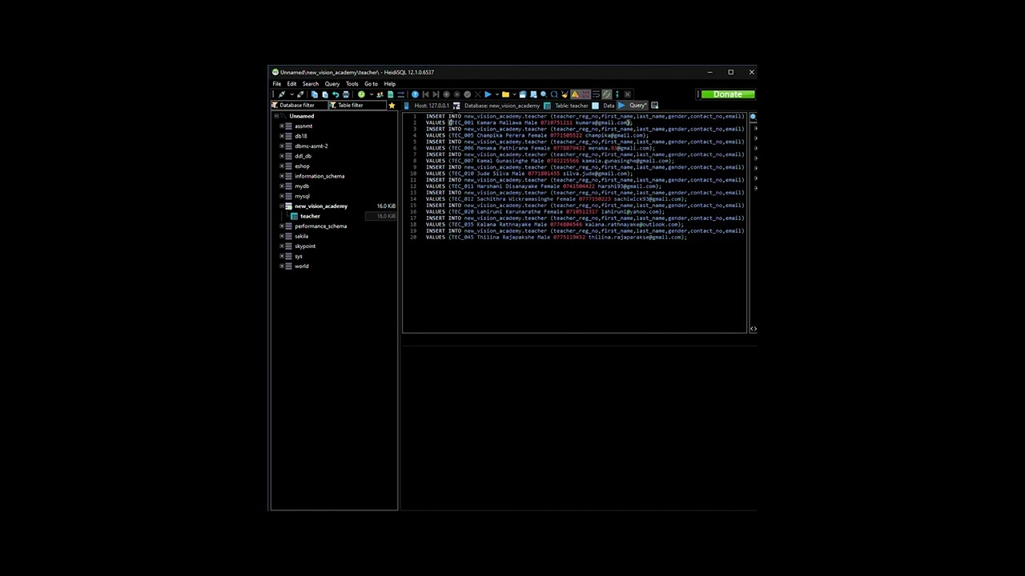Select the mydb database in tree
Viewport: 1025px width, 576px height.
302,186
